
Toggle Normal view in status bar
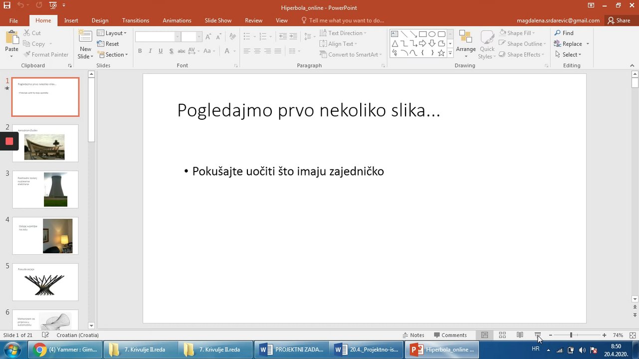[x=484, y=335]
